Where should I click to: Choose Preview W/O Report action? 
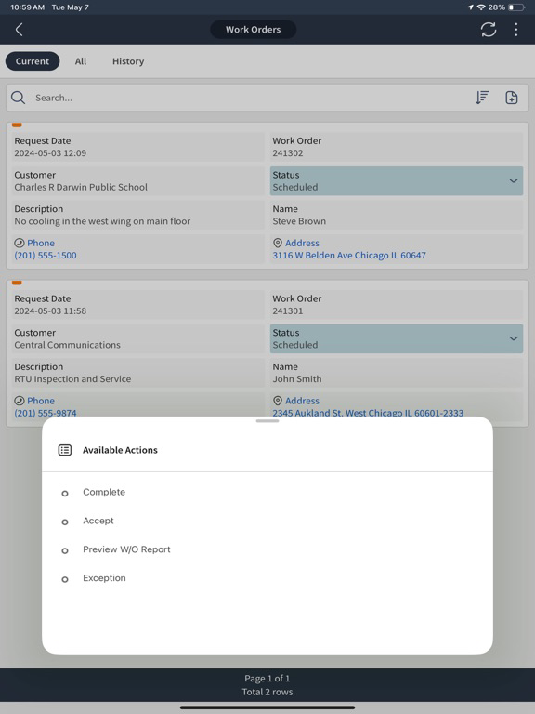click(x=126, y=549)
